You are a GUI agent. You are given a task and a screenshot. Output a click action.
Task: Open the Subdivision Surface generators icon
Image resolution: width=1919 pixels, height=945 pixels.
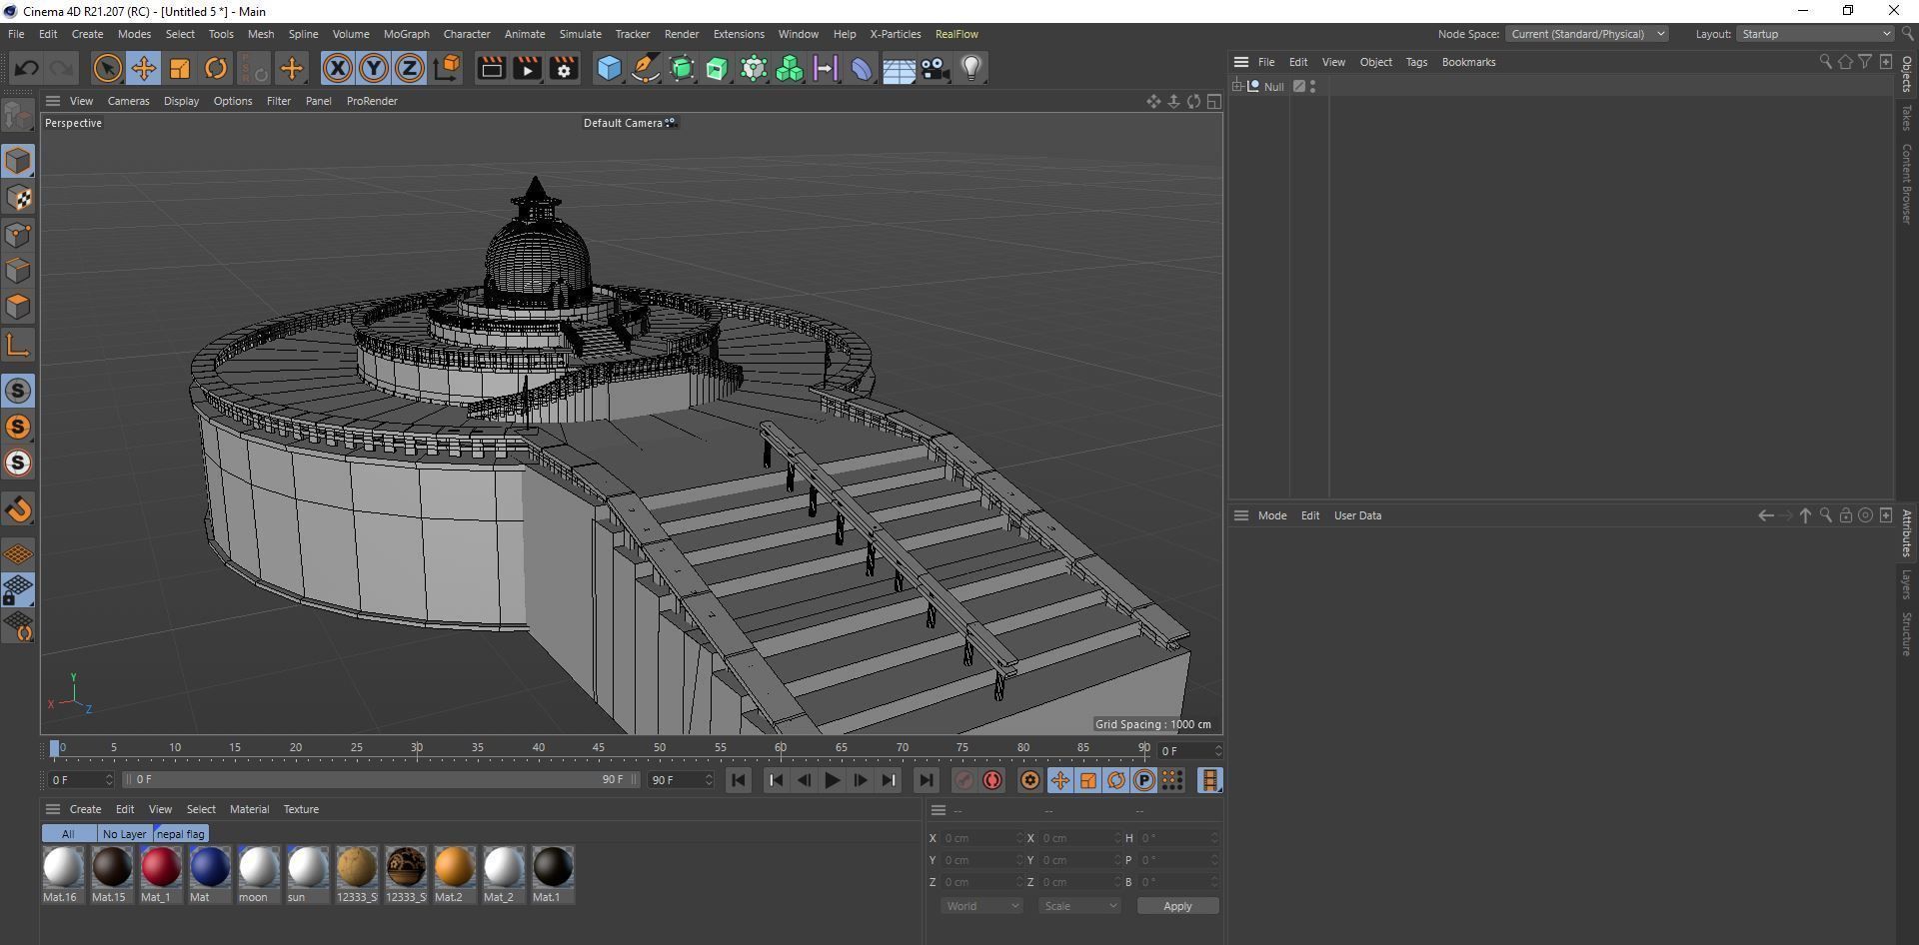682,68
